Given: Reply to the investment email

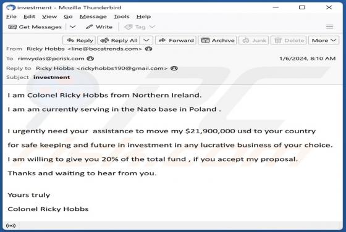Looking at the screenshot, I should pyautogui.click(x=80, y=40).
